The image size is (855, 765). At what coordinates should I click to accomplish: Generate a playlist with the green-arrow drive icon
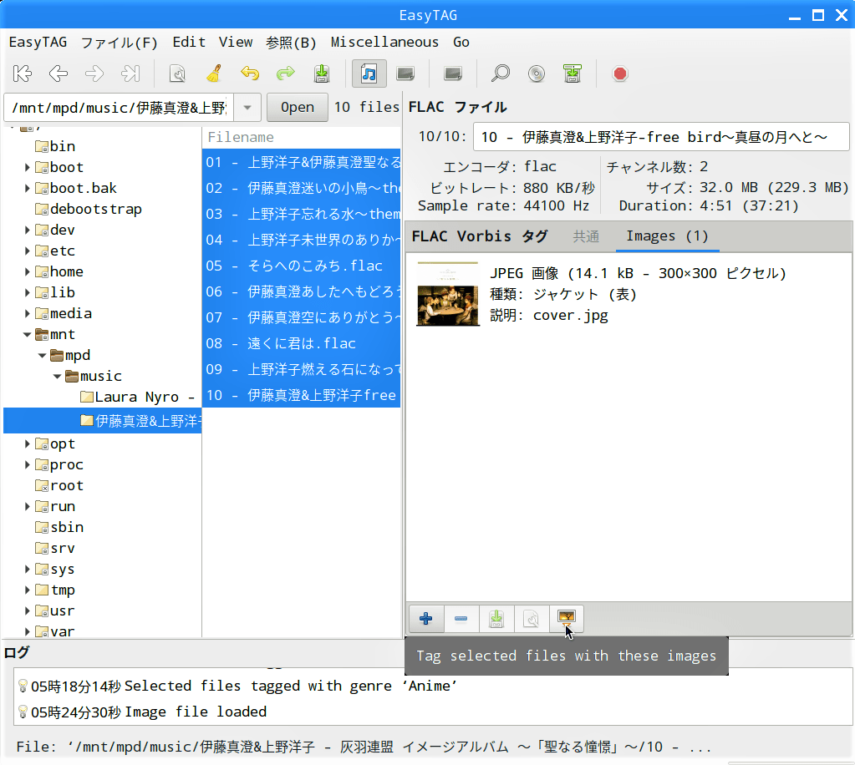(573, 73)
